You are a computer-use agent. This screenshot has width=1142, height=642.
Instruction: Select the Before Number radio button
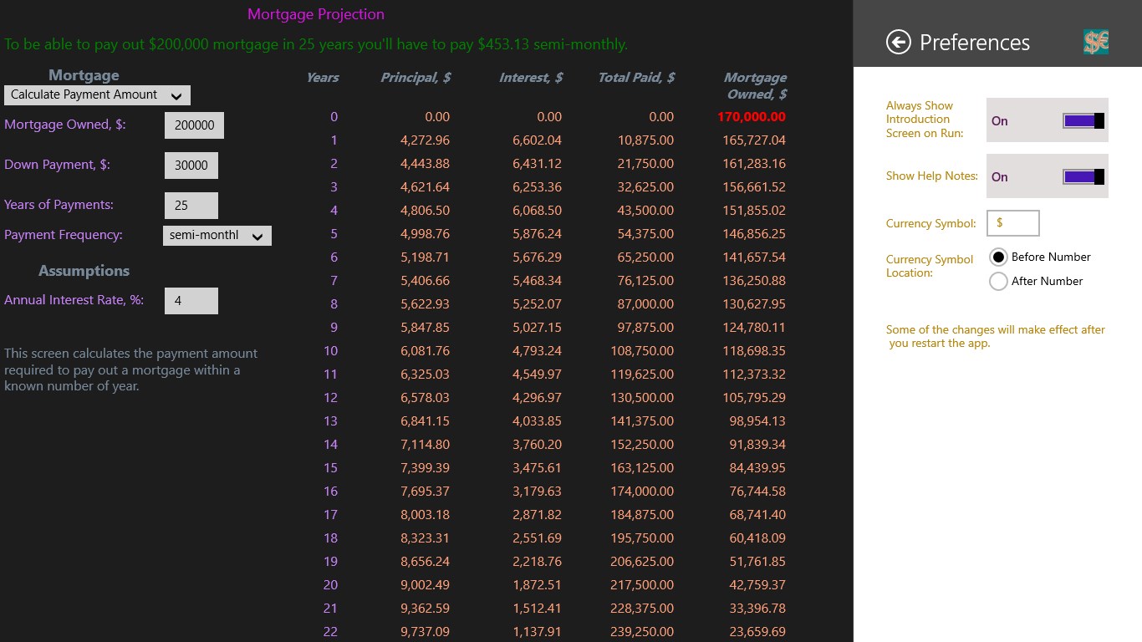(998, 257)
